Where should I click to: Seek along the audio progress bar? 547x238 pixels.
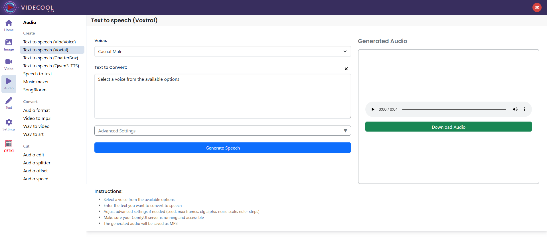click(454, 109)
